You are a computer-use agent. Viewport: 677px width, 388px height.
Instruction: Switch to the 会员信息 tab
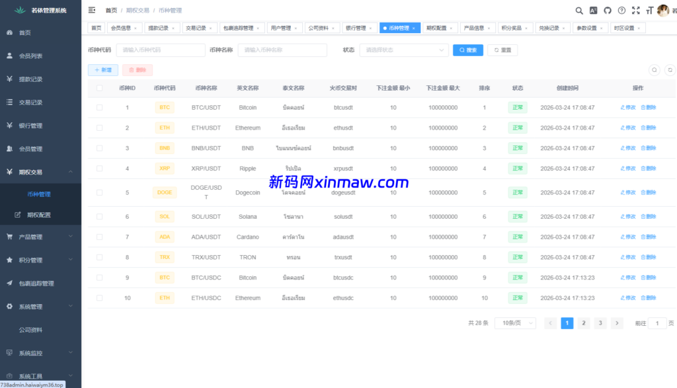124,28
